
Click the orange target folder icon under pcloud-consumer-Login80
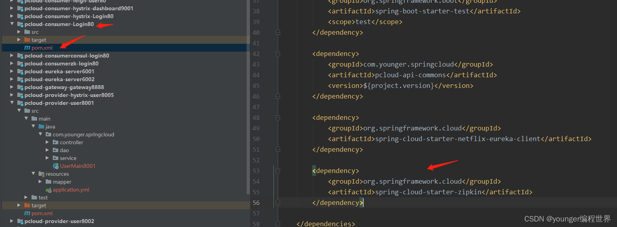tap(27, 40)
